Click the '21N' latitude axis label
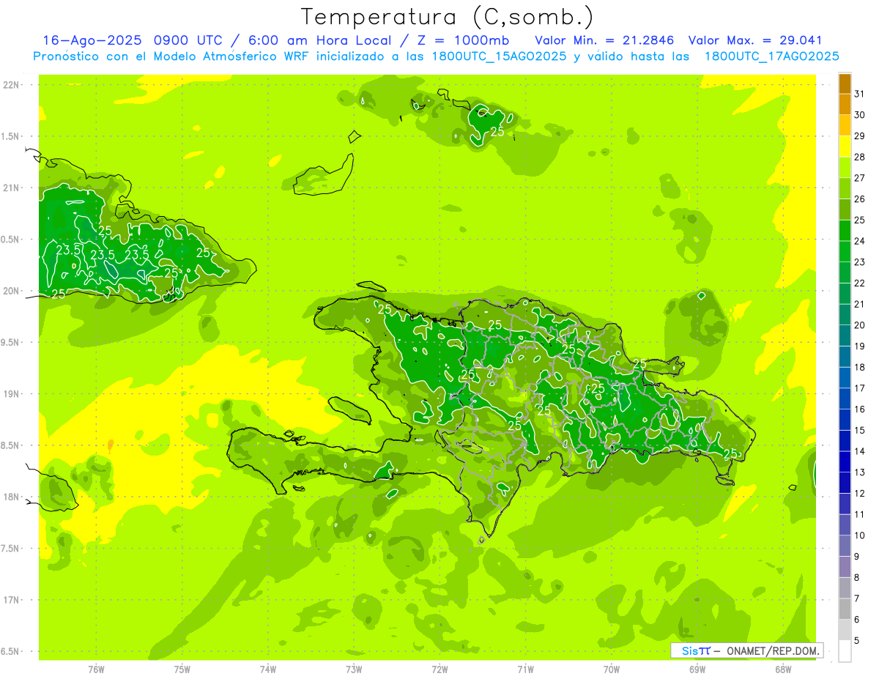 pos(11,188)
